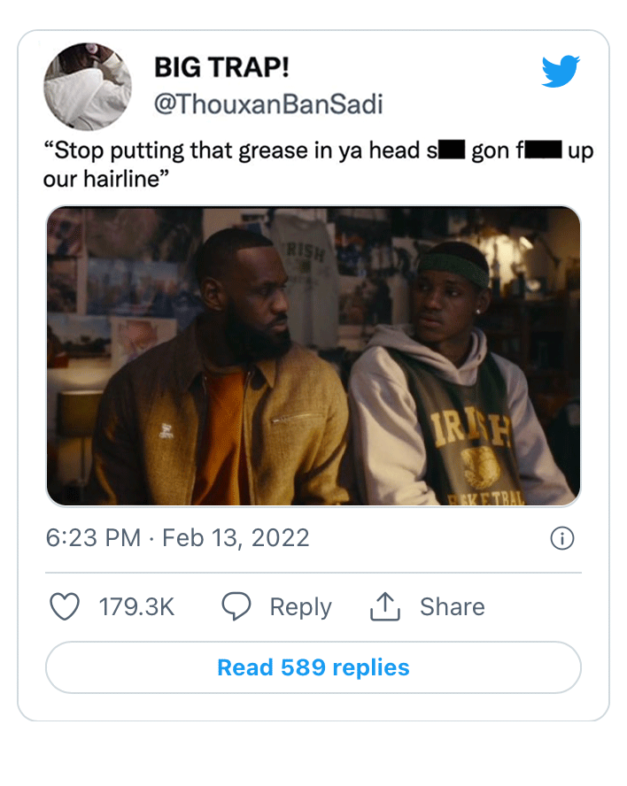Open the embedded movie still image
Viewport: 627px width, 786px height.
313,356
